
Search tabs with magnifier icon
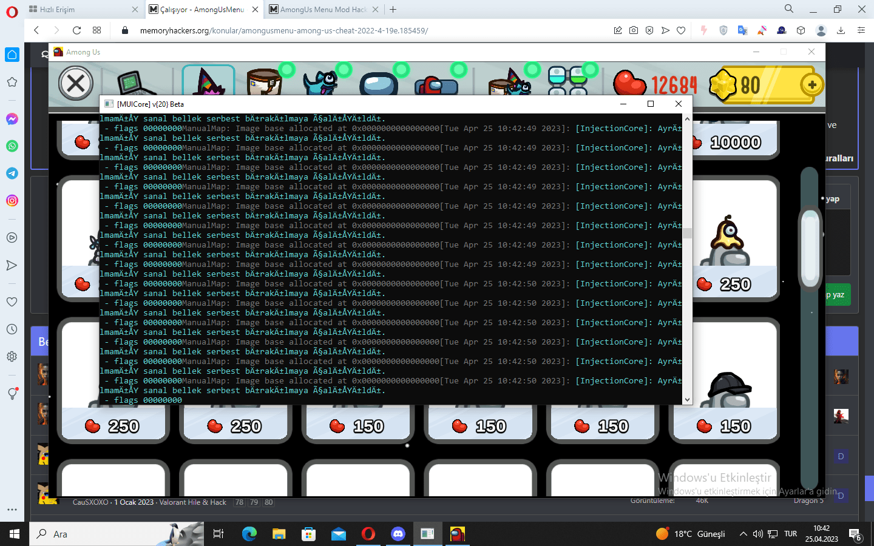pyautogui.click(x=789, y=9)
